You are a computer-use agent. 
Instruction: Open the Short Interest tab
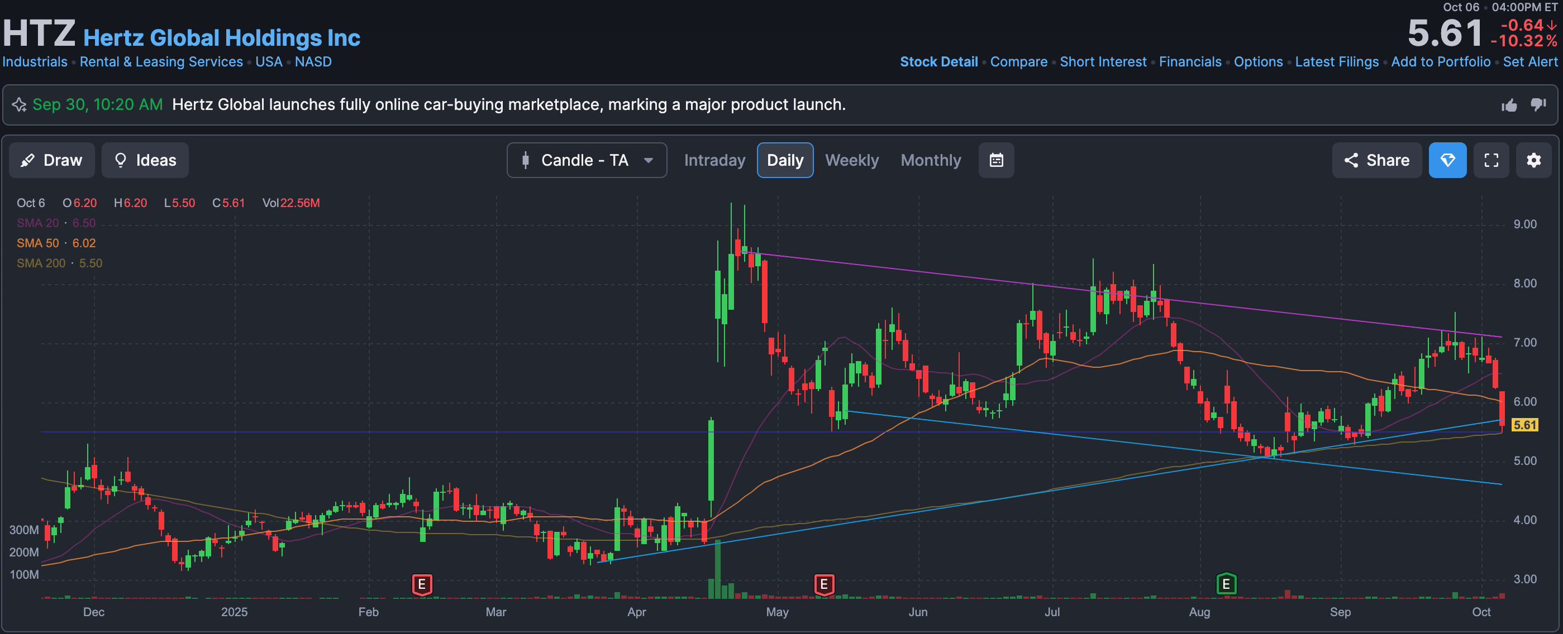tap(1103, 62)
